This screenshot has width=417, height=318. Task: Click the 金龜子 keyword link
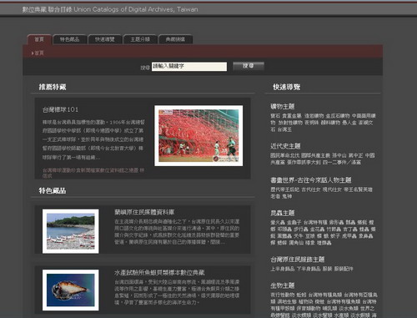tap(294, 222)
